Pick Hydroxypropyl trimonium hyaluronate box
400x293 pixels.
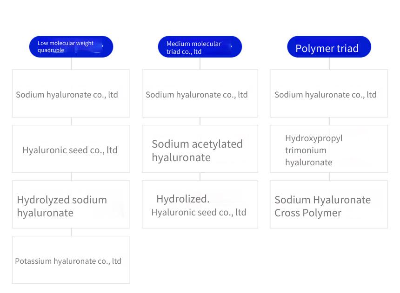[x=329, y=149]
